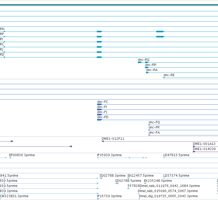Viewport: 218px width, 200px height.
Task: Click the LD47813.5prime start arrow
Action: (x=164, y=158)
